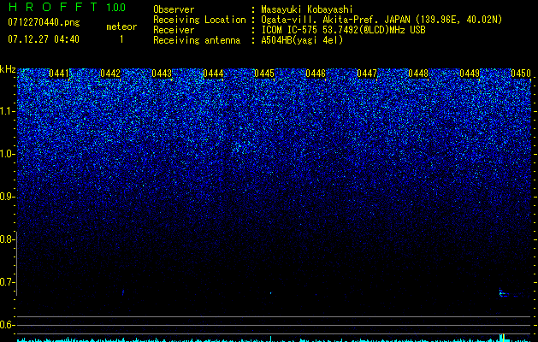Viewport: 538px width, 342px height.
Task: Click the 0450 time marker
Action: click(521, 74)
